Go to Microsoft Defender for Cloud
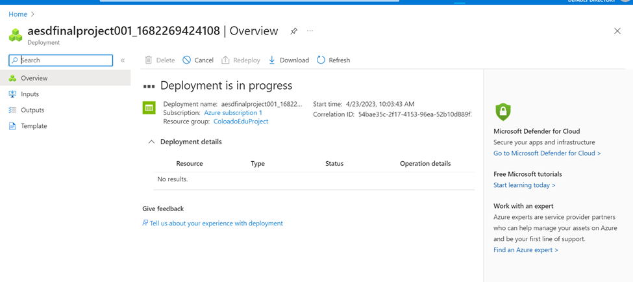 pyautogui.click(x=547, y=153)
